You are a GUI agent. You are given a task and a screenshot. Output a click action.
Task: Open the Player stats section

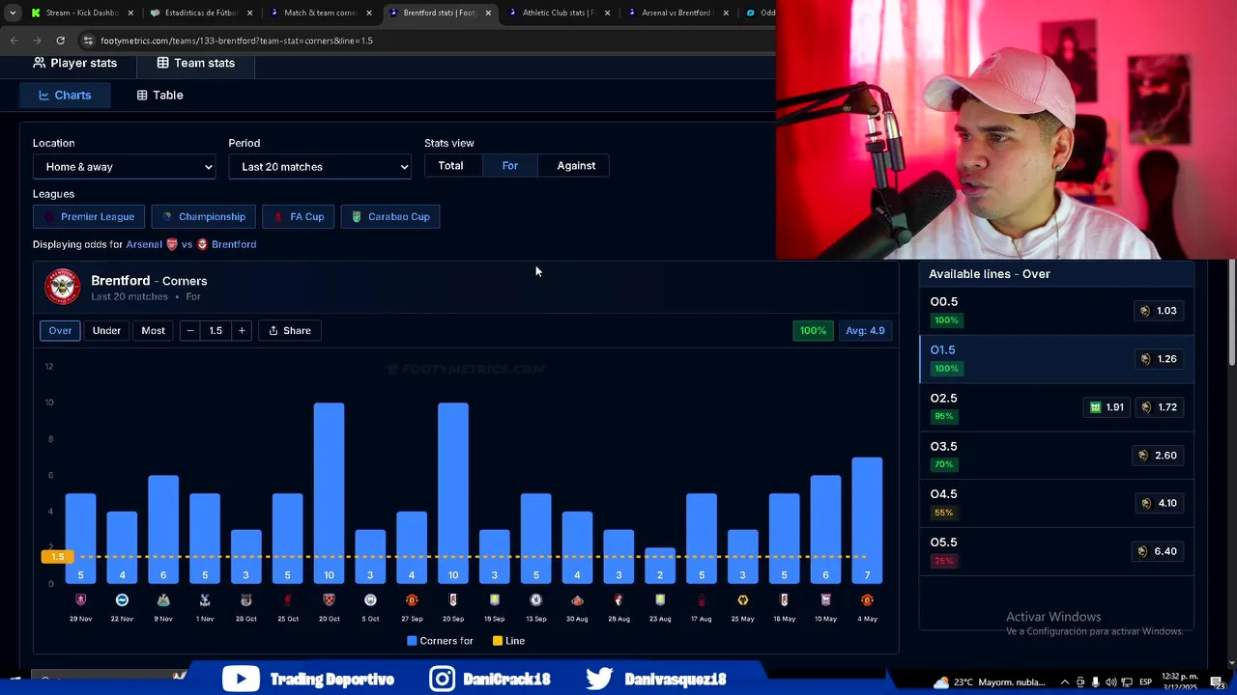(74, 63)
